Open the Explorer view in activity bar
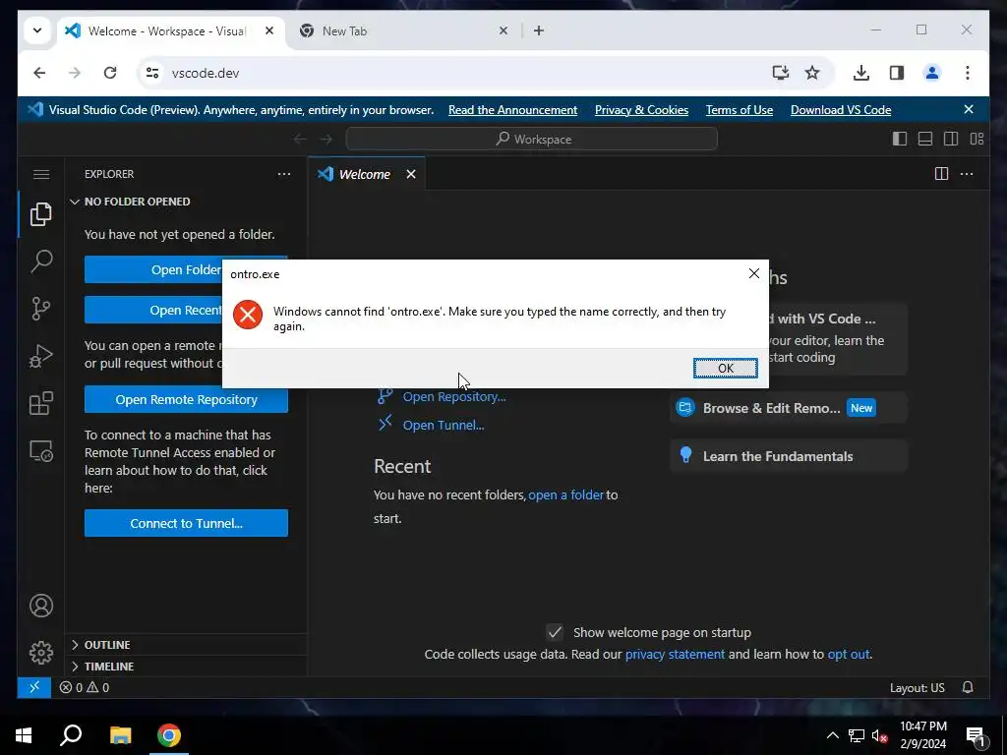Screen dimensions: 1007x755 tap(41, 213)
